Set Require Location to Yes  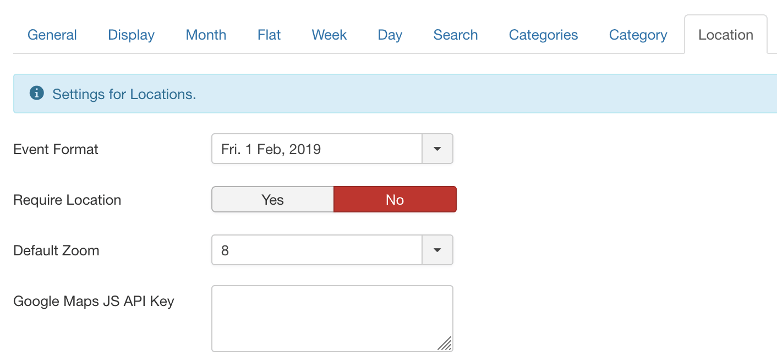point(272,199)
